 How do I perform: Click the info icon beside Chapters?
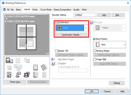point(53,64)
